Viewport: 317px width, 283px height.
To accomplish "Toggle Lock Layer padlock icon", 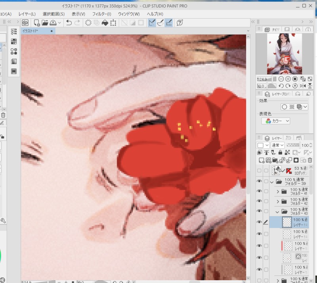I will tap(280, 152).
